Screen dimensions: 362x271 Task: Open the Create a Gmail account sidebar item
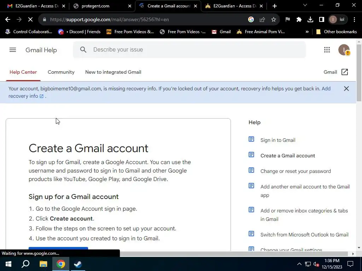pos(288,156)
